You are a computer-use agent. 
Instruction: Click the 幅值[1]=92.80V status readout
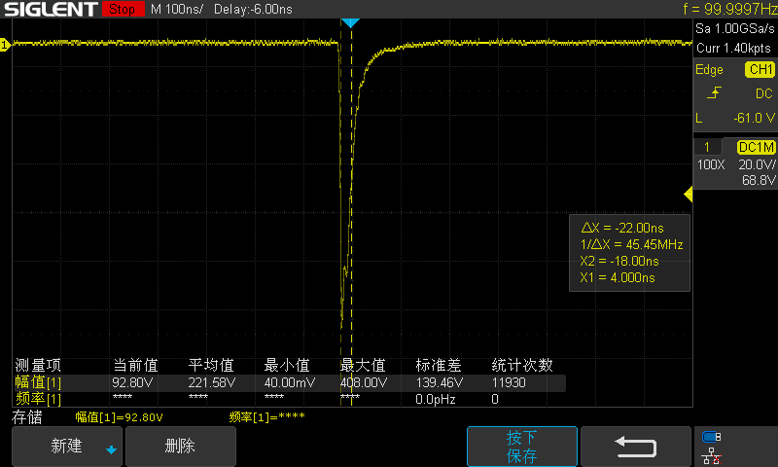coord(119,417)
